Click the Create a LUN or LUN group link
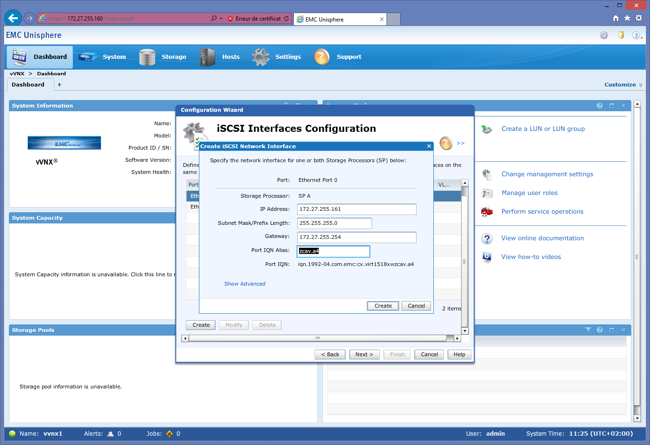This screenshot has width=650, height=445. point(543,129)
